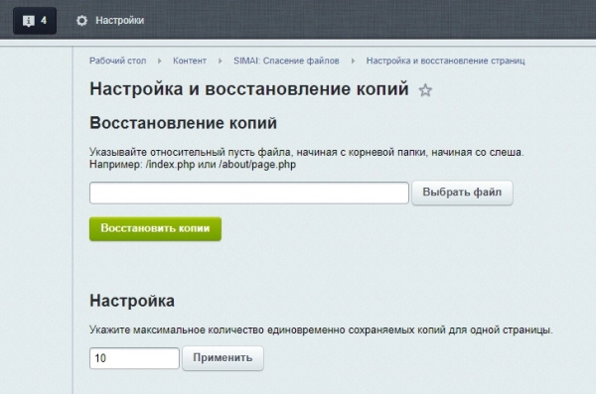Open the notifications counter showing 4

(35, 21)
